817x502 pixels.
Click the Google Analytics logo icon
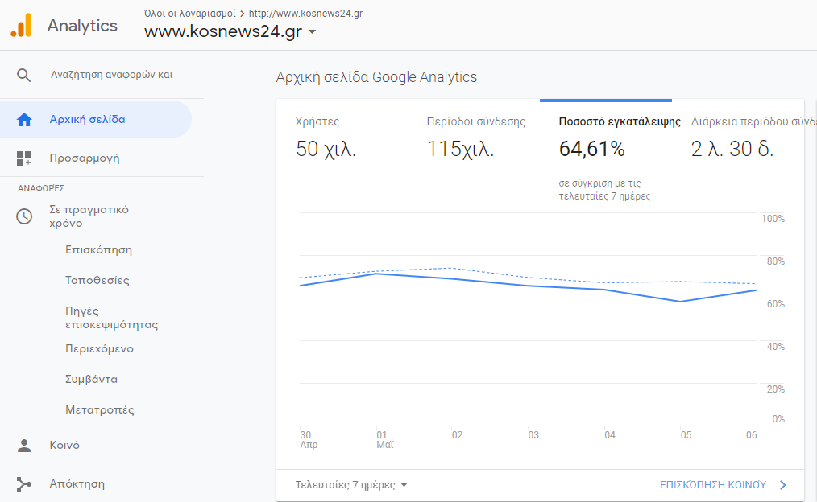pyautogui.click(x=22, y=26)
